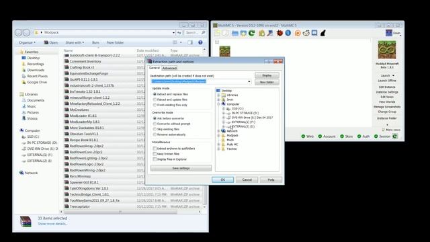Click New folder button in extraction dialog
This screenshot has width=430, height=242.
tap(267, 82)
